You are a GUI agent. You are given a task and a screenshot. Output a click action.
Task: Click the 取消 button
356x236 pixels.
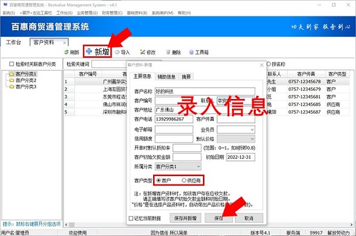[x=249, y=218]
